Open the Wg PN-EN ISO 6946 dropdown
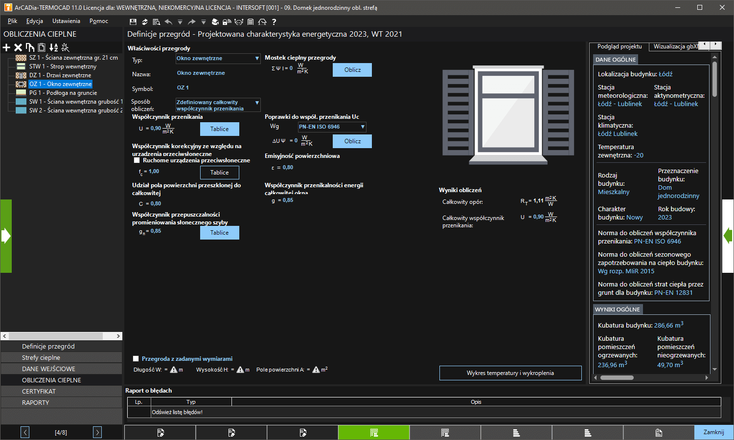The width and height of the screenshot is (734, 440). [x=332, y=127]
